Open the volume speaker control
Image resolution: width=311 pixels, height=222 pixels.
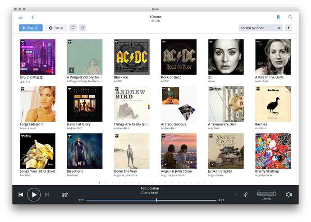[x=289, y=194]
